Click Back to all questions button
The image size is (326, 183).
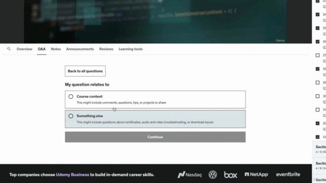click(85, 71)
